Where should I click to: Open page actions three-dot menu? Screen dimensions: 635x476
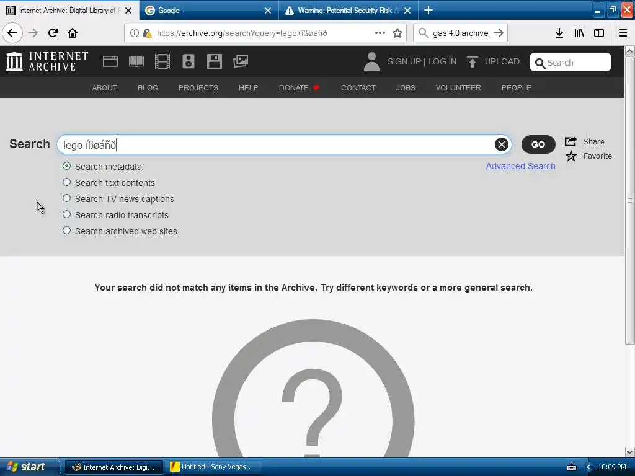point(380,33)
